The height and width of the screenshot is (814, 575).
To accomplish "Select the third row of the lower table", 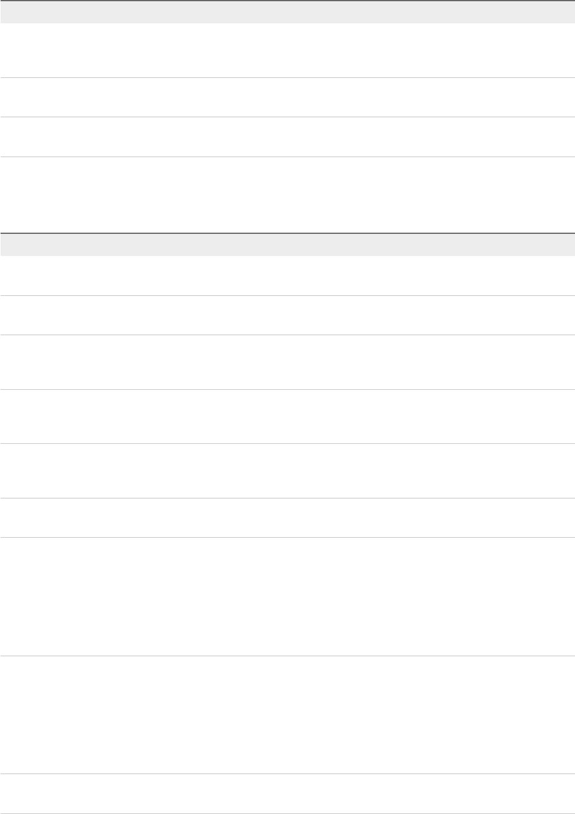I will click(x=287, y=362).
